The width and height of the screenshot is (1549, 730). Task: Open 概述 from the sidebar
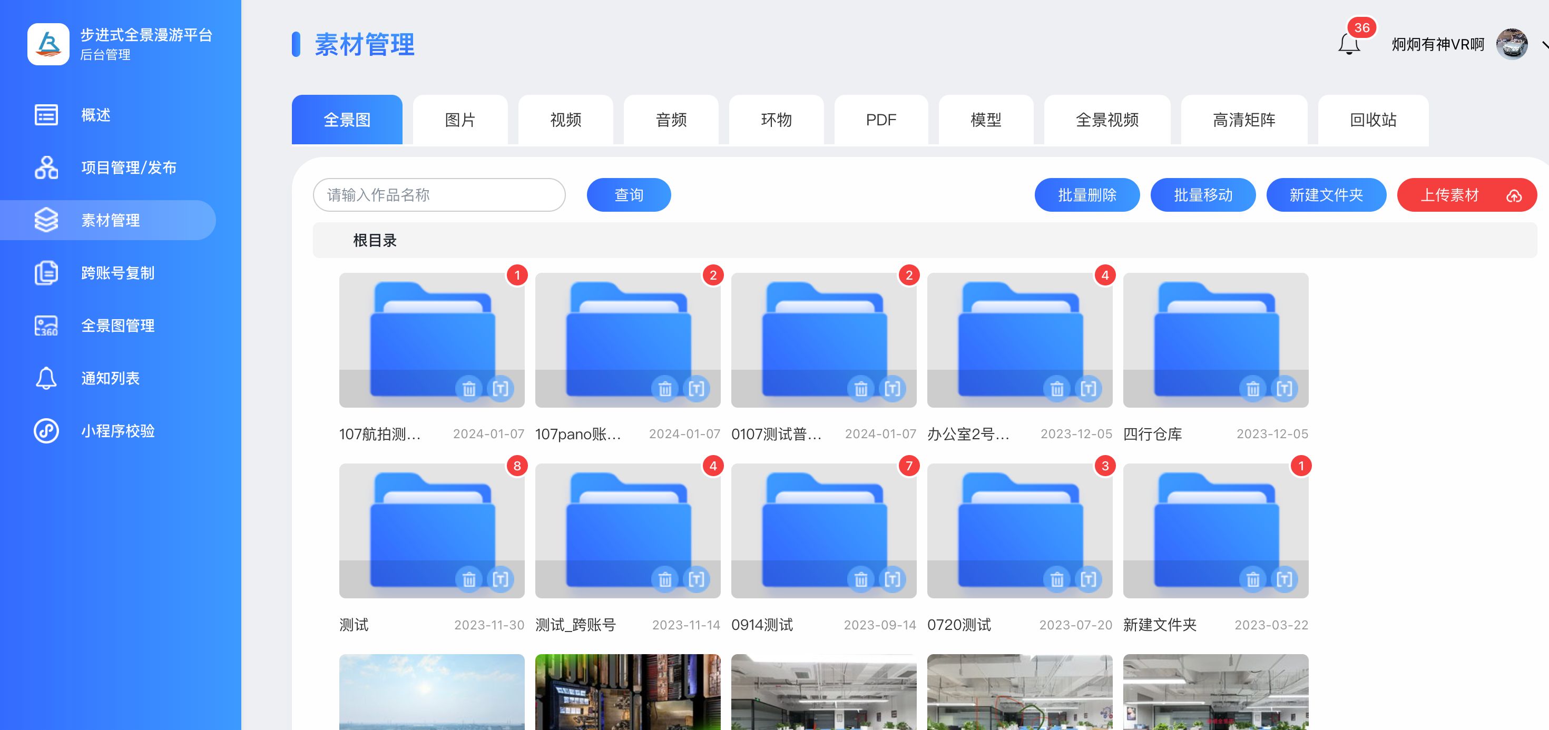96,115
